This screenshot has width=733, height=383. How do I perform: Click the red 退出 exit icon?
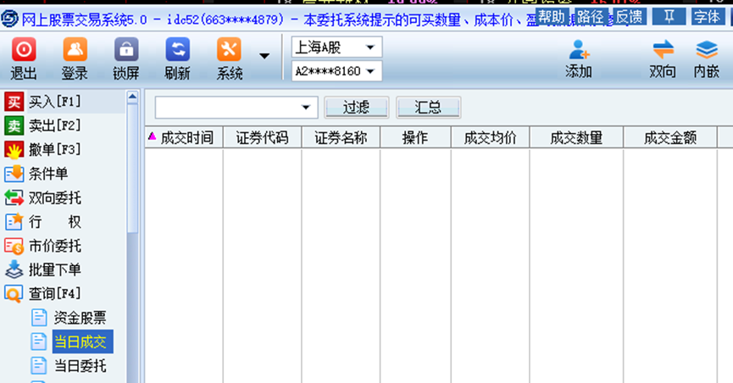pos(23,50)
